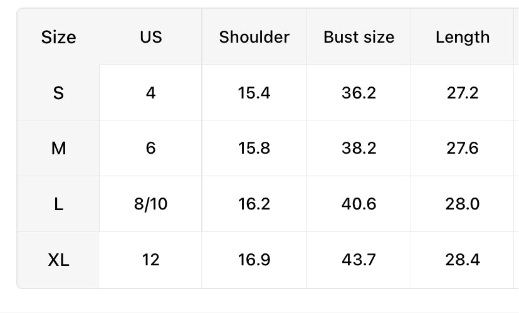
Task: Click bust size value 43.7
Action: point(359,260)
